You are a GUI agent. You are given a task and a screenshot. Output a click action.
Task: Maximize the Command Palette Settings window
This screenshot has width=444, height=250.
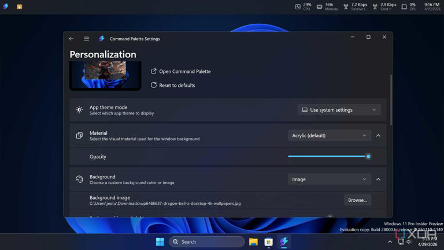point(368,37)
